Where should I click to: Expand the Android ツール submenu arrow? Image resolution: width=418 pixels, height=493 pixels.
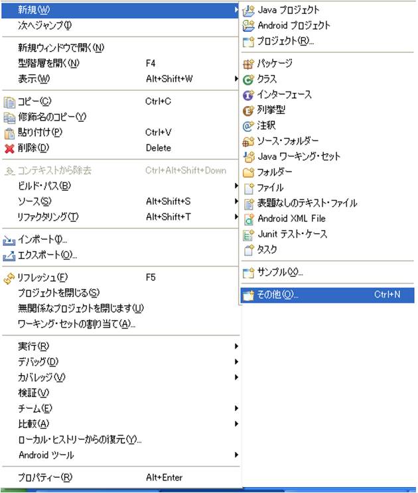pyautogui.click(x=236, y=455)
